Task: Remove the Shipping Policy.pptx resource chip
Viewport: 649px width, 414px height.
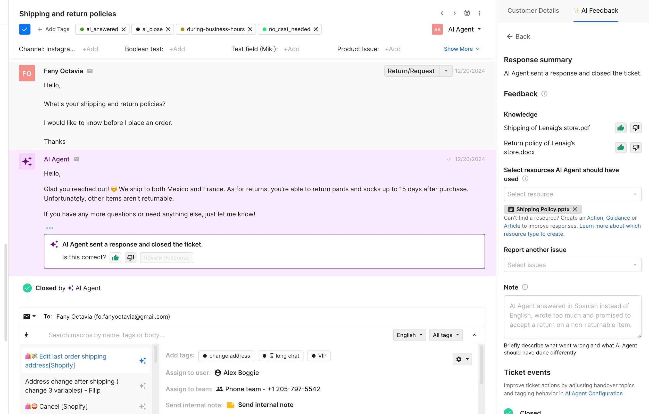Action: pyautogui.click(x=575, y=209)
